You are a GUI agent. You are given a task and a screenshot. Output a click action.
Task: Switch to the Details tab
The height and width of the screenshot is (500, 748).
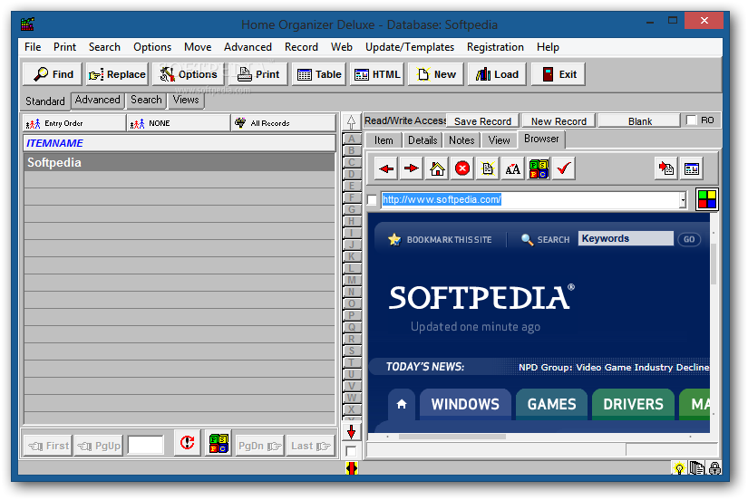423,140
